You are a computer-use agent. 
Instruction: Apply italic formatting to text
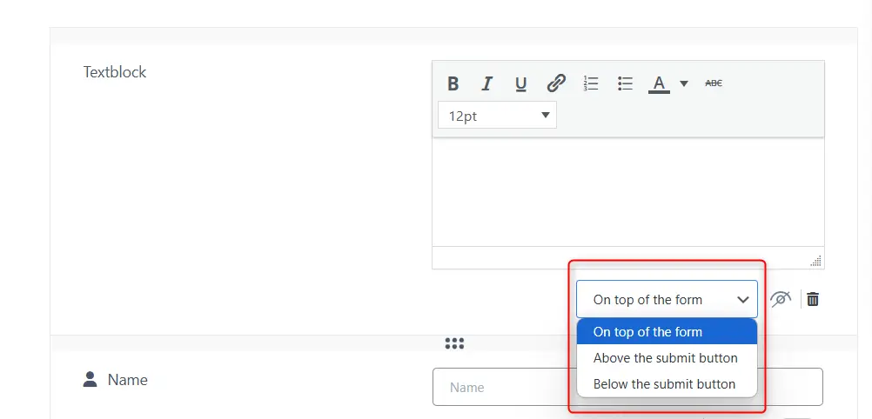point(486,83)
